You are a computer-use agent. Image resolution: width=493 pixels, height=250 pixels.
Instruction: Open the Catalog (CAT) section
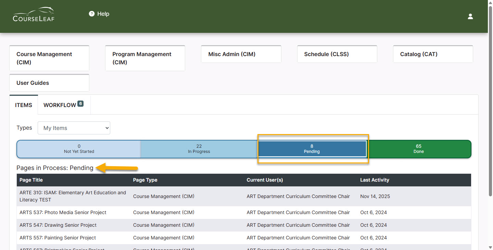tap(433, 54)
